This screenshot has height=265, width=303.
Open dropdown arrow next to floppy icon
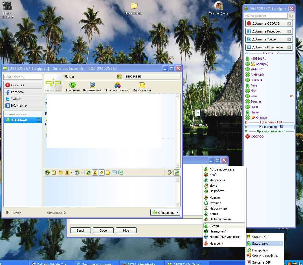coord(82,173)
